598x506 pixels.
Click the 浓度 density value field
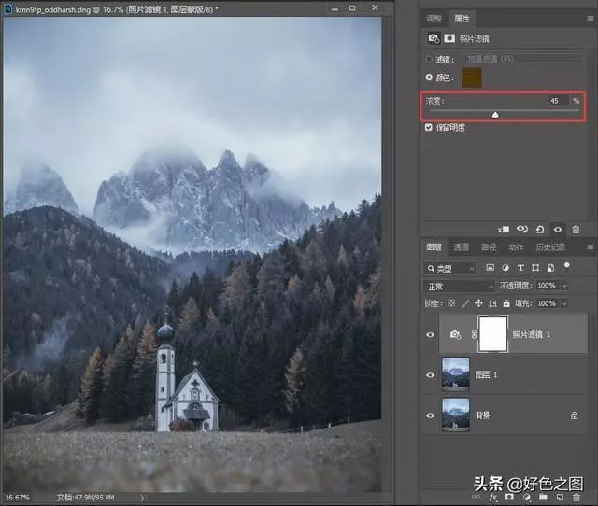557,100
